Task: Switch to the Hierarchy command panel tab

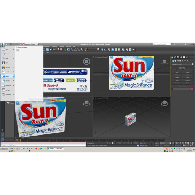Action: [178, 57]
